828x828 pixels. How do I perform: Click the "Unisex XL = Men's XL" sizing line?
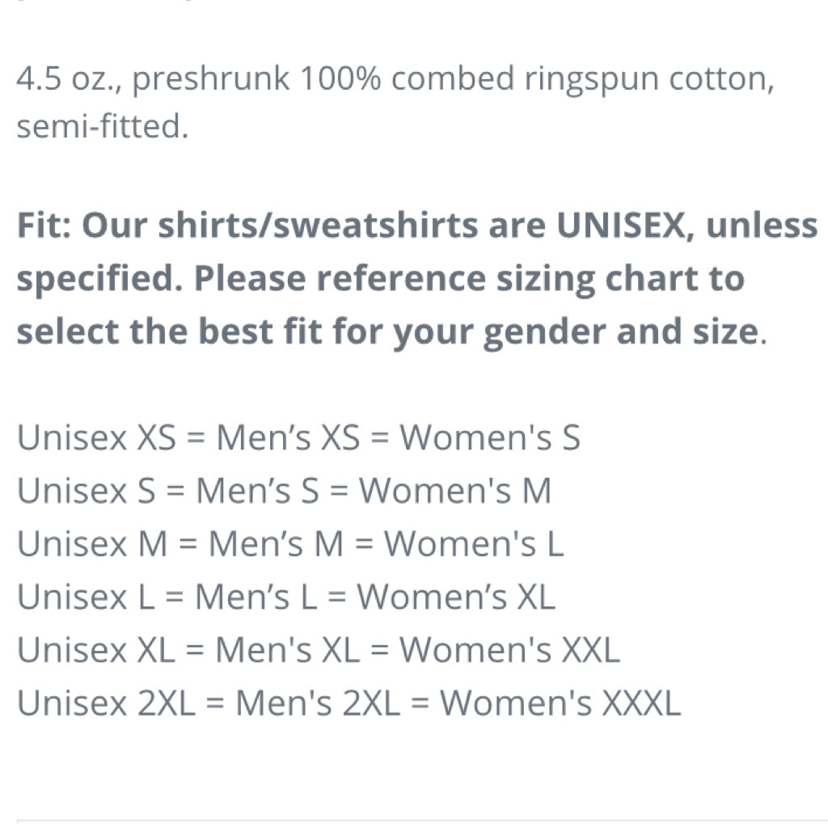point(318,649)
